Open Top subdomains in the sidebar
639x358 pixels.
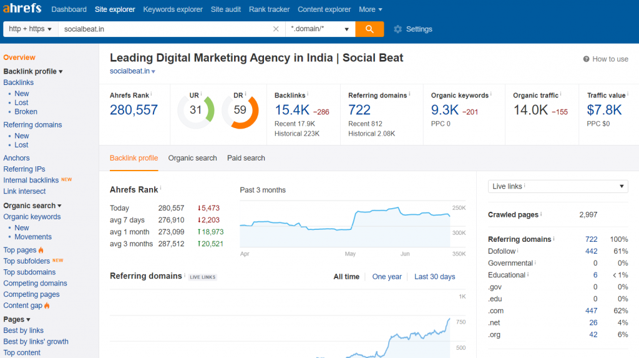[x=29, y=272]
